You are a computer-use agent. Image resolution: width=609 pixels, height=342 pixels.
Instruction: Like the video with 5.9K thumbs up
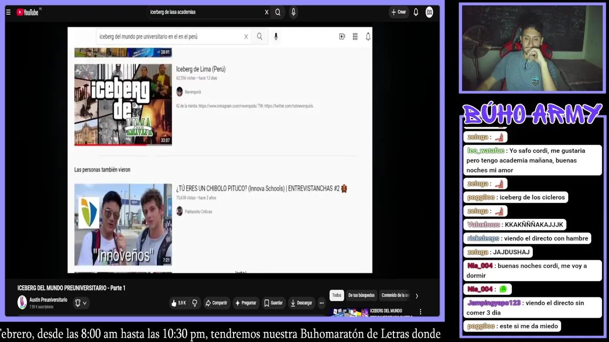(179, 303)
